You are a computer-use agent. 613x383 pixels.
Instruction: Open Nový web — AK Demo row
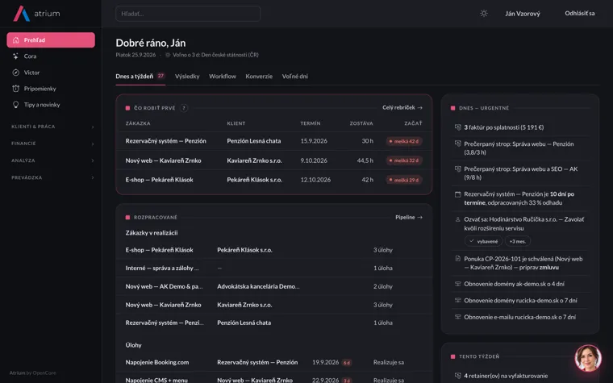[273, 286]
